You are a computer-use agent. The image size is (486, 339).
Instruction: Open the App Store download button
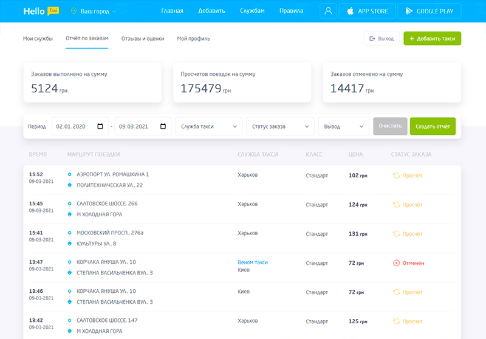click(367, 11)
